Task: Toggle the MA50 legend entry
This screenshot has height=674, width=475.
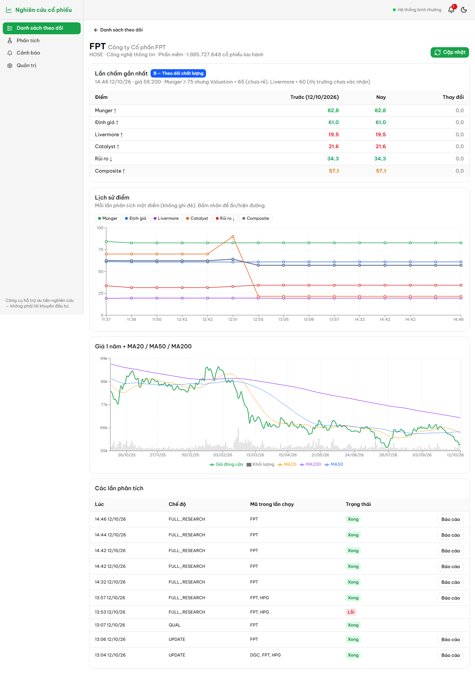Action: click(x=334, y=464)
